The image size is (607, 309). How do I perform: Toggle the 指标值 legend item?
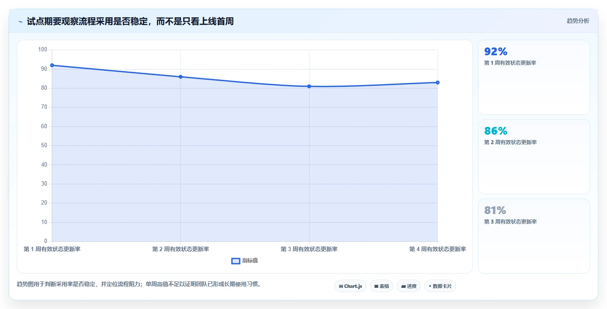coord(244,261)
